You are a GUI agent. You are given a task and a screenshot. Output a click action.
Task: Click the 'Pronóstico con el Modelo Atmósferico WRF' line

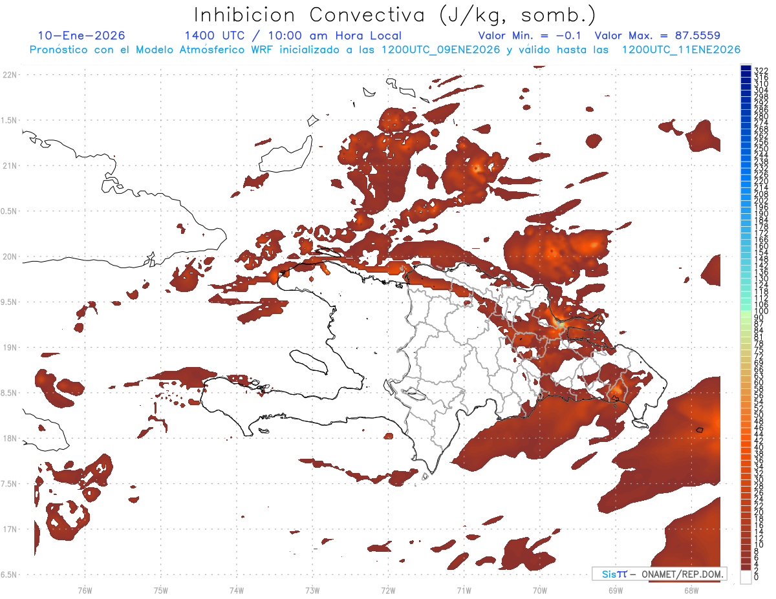153,50
